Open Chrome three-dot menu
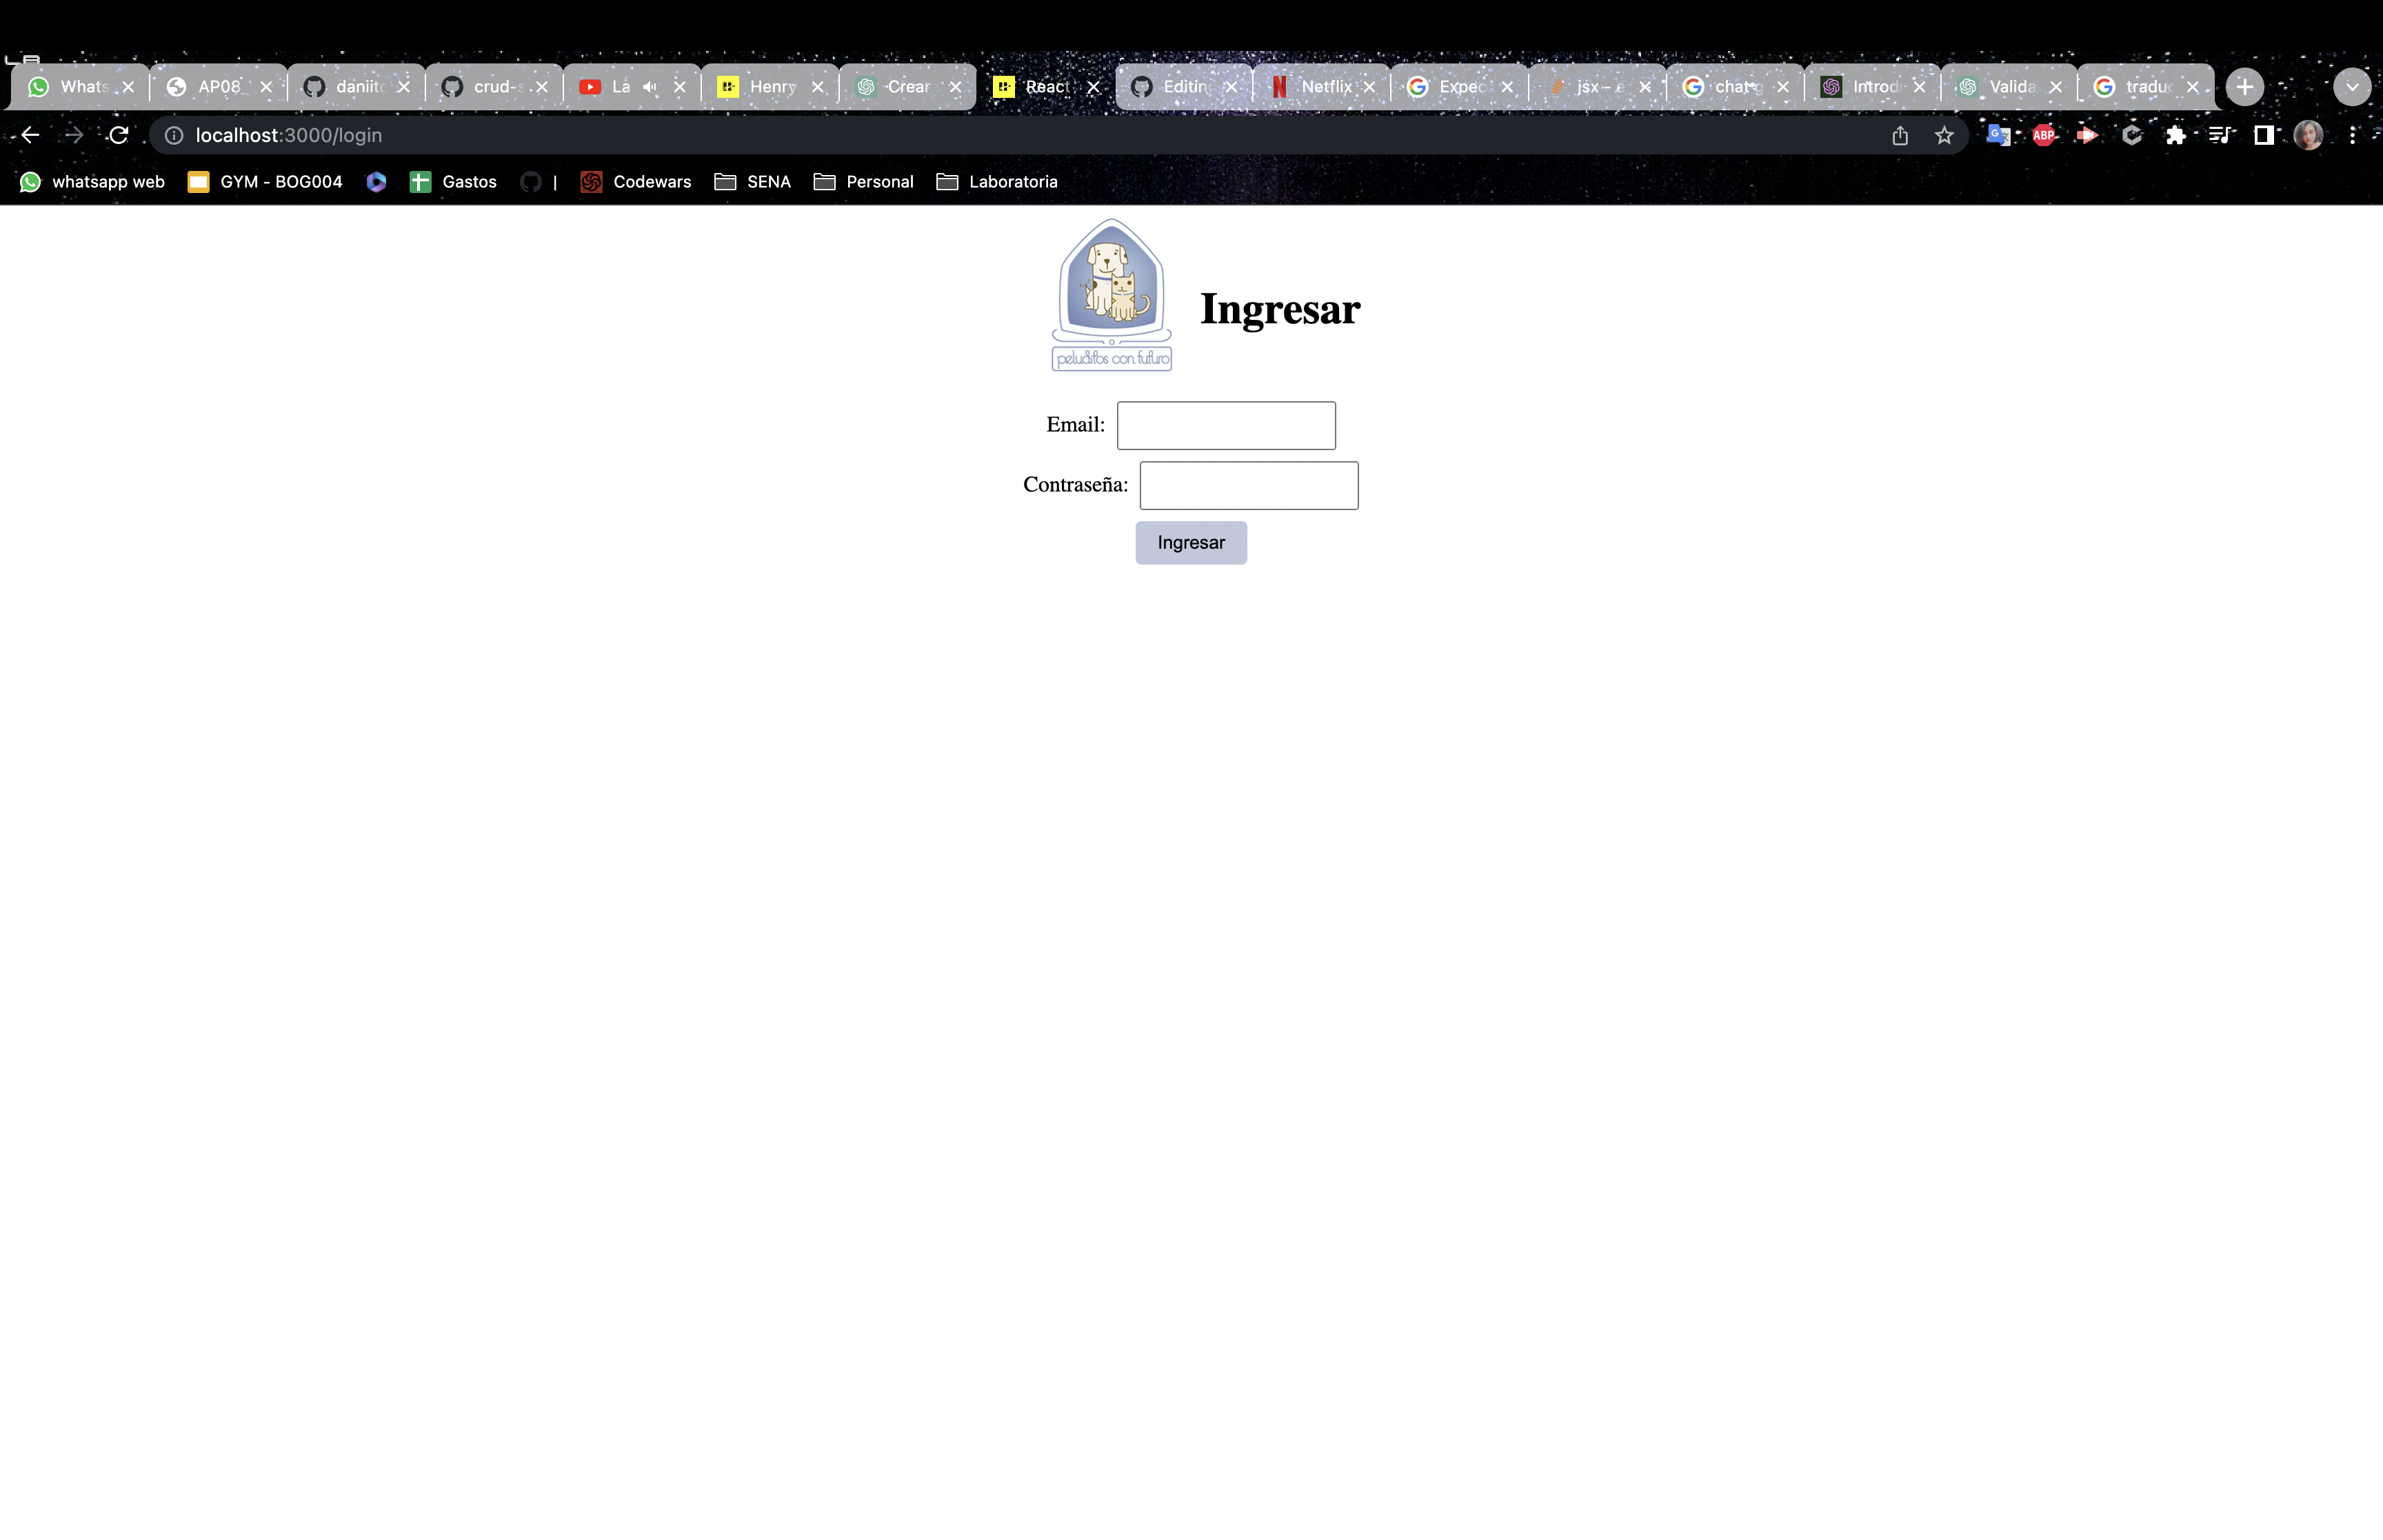The height and width of the screenshot is (1540, 2383). pos(2352,135)
